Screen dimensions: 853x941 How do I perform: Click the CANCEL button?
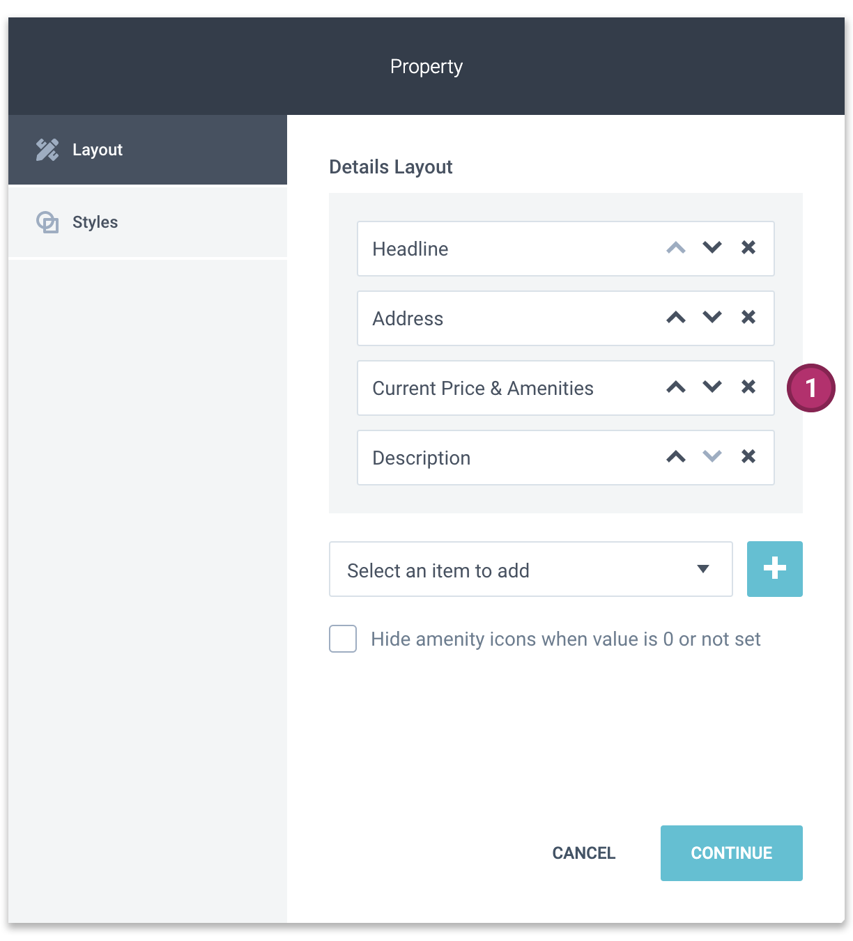click(584, 853)
